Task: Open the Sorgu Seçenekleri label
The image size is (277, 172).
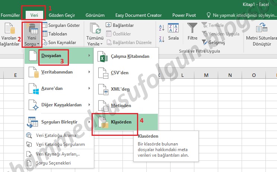Action: (53, 163)
